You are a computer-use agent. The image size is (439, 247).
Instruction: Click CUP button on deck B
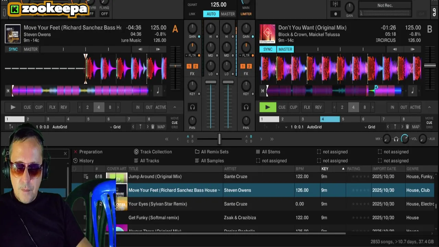293,107
